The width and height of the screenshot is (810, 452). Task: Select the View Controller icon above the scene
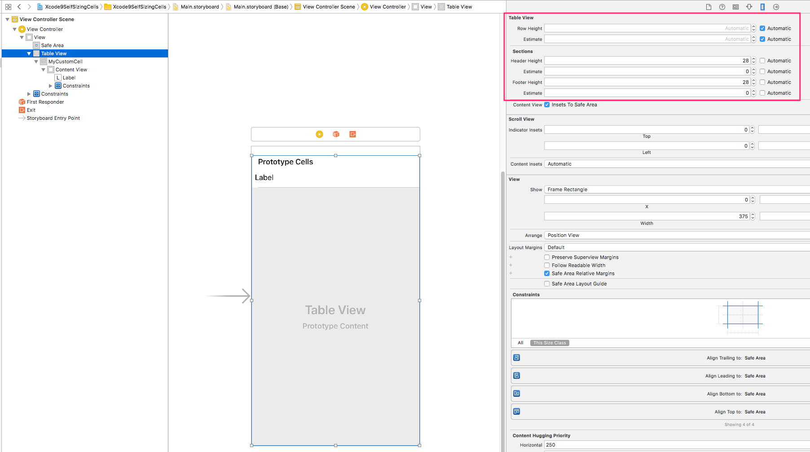click(319, 134)
